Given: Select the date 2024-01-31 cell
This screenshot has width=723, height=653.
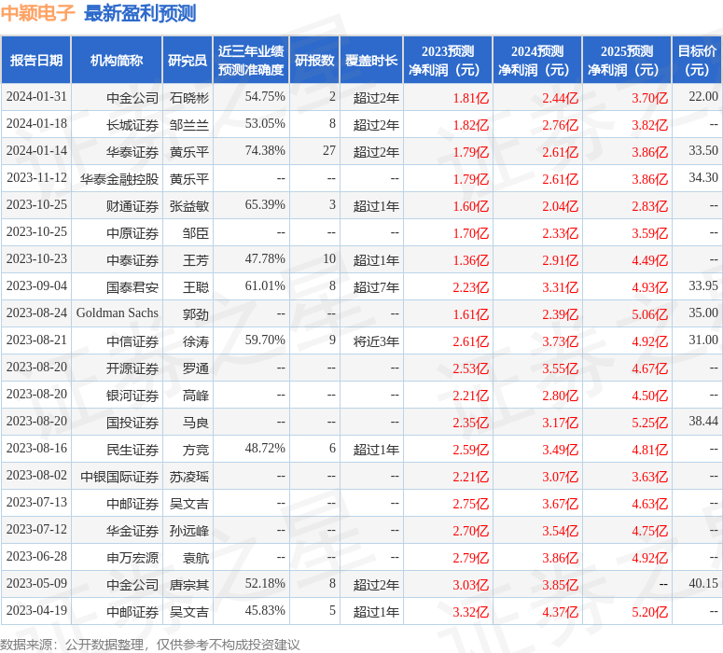Looking at the screenshot, I should pyautogui.click(x=36, y=97).
